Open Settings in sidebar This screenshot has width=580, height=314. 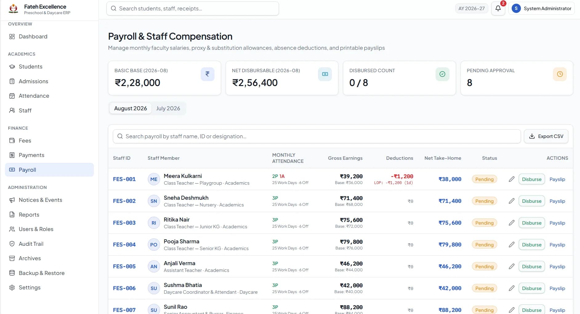(x=49, y=288)
